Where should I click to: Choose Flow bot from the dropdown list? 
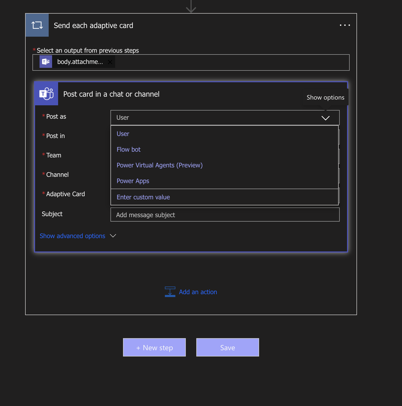[x=225, y=150]
